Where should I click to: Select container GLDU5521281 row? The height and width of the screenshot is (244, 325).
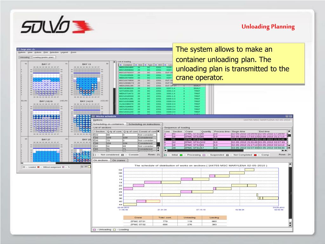(162, 99)
